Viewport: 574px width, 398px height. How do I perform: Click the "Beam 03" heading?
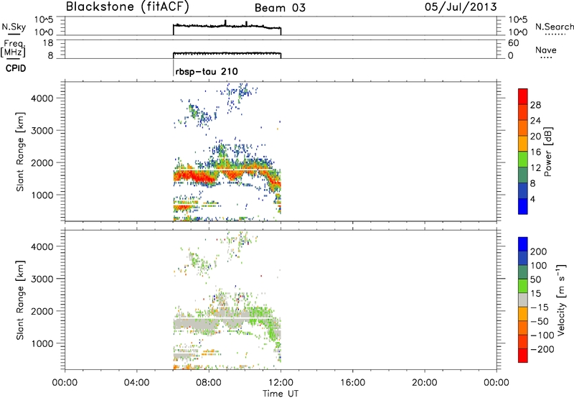[x=280, y=8]
